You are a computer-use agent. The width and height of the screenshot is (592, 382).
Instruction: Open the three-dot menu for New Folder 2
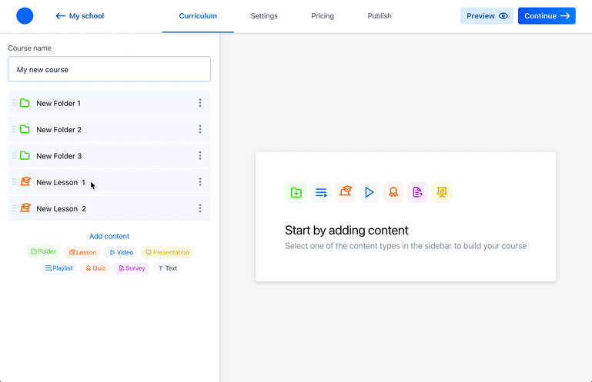pyautogui.click(x=200, y=129)
